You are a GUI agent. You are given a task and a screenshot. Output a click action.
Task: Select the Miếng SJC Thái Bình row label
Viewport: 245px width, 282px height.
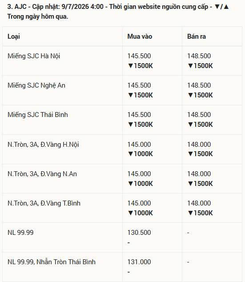tap(38, 115)
